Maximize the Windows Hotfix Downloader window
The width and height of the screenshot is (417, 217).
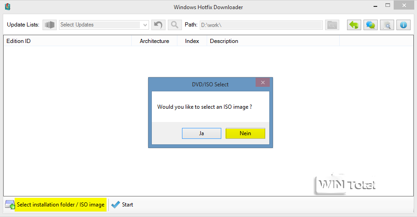(388, 5)
